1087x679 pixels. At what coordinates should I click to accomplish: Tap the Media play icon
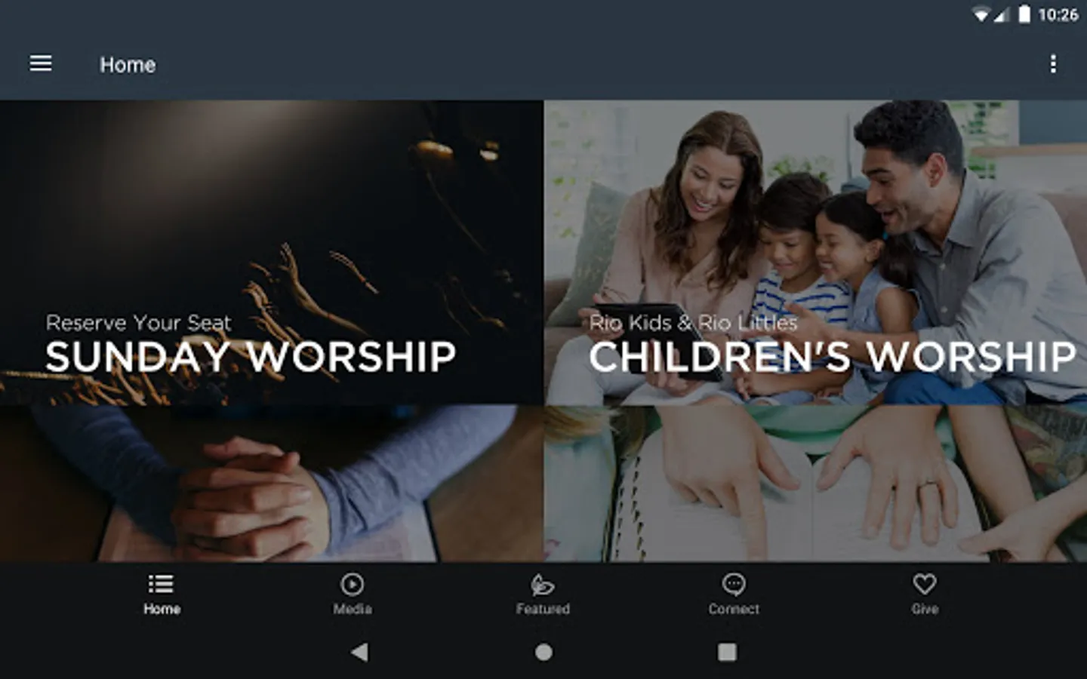pos(352,584)
